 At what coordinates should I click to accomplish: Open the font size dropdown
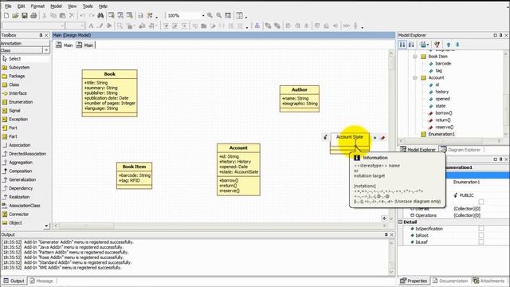pos(82,26)
